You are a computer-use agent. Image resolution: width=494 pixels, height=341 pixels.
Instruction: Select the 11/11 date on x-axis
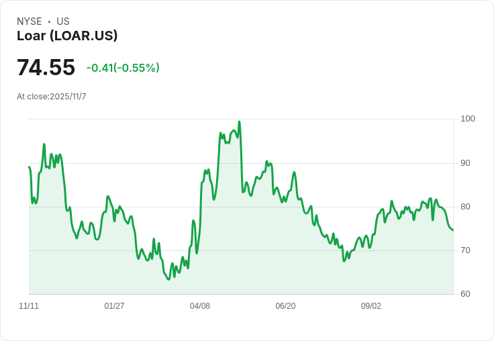tap(29, 306)
